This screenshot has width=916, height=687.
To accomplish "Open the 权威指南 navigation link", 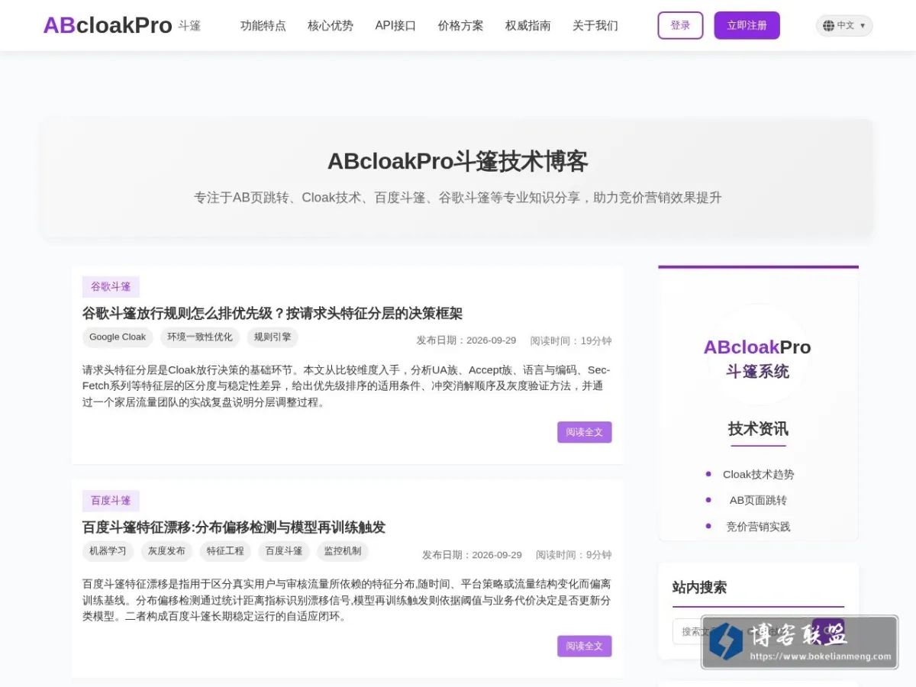I will click(x=528, y=25).
